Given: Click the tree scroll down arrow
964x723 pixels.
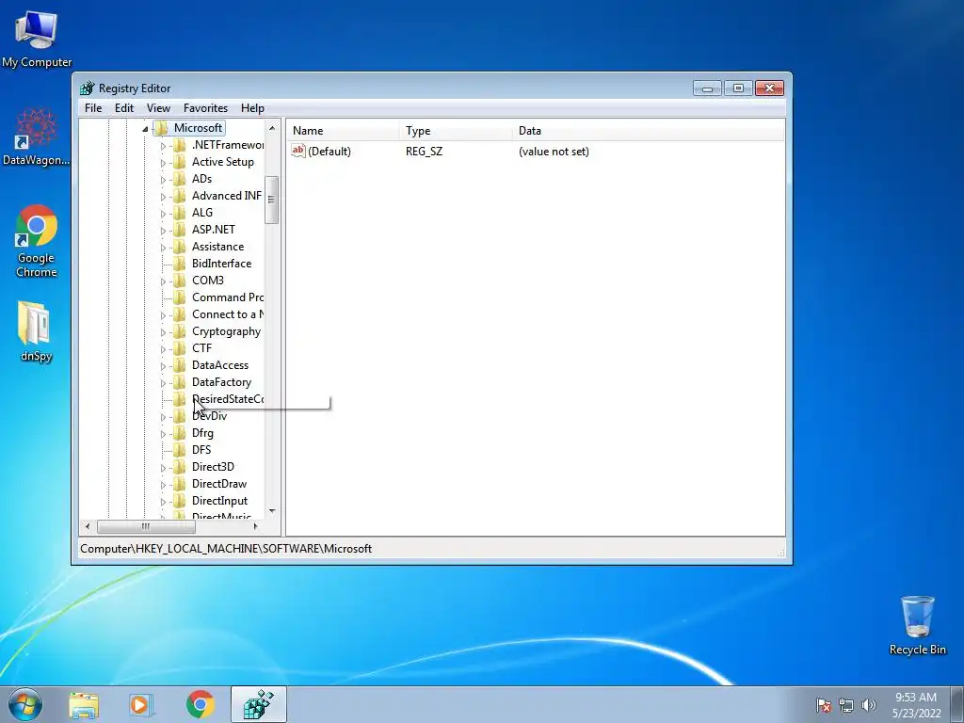Looking at the screenshot, I should coord(272,511).
